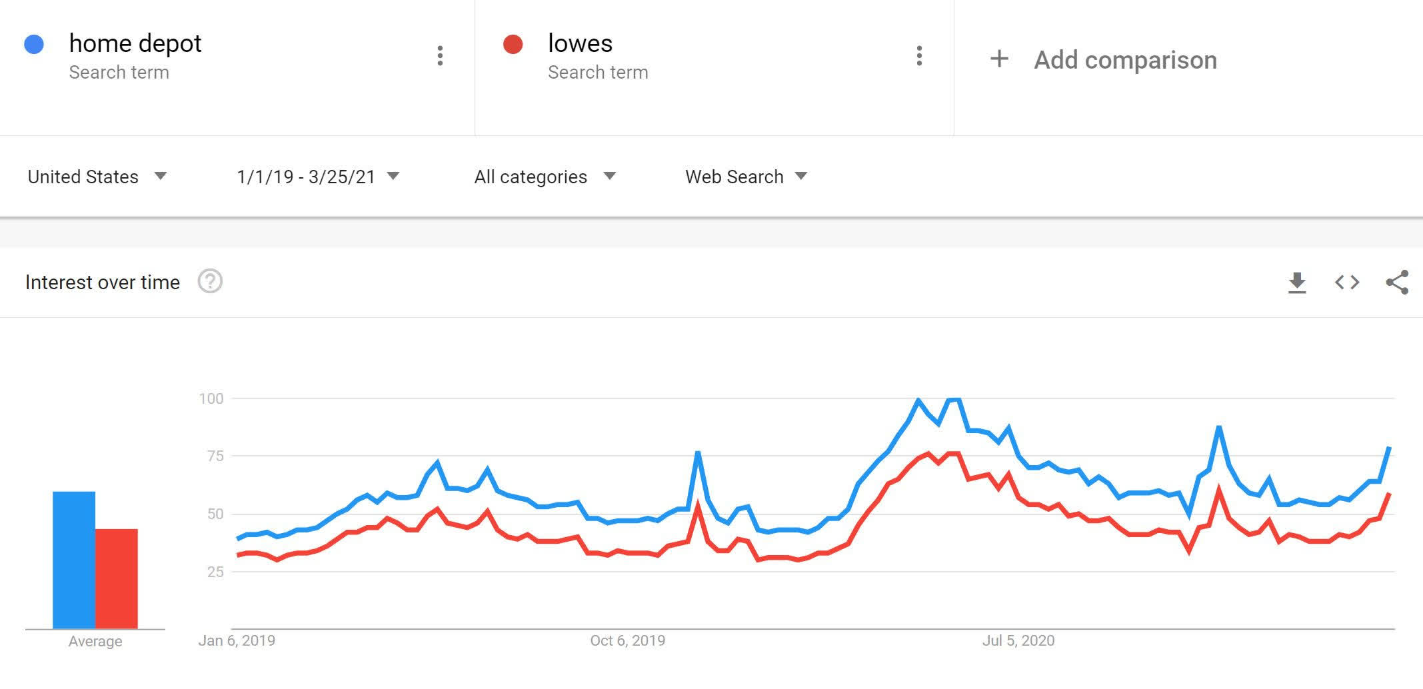Open the lowes term options menu
The image size is (1423, 689).
919,56
